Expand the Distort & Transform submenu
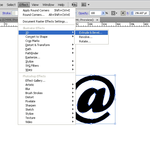 [x=46, y=45]
